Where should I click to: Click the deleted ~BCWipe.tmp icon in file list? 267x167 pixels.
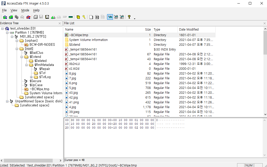pyautogui.click(x=67, y=35)
